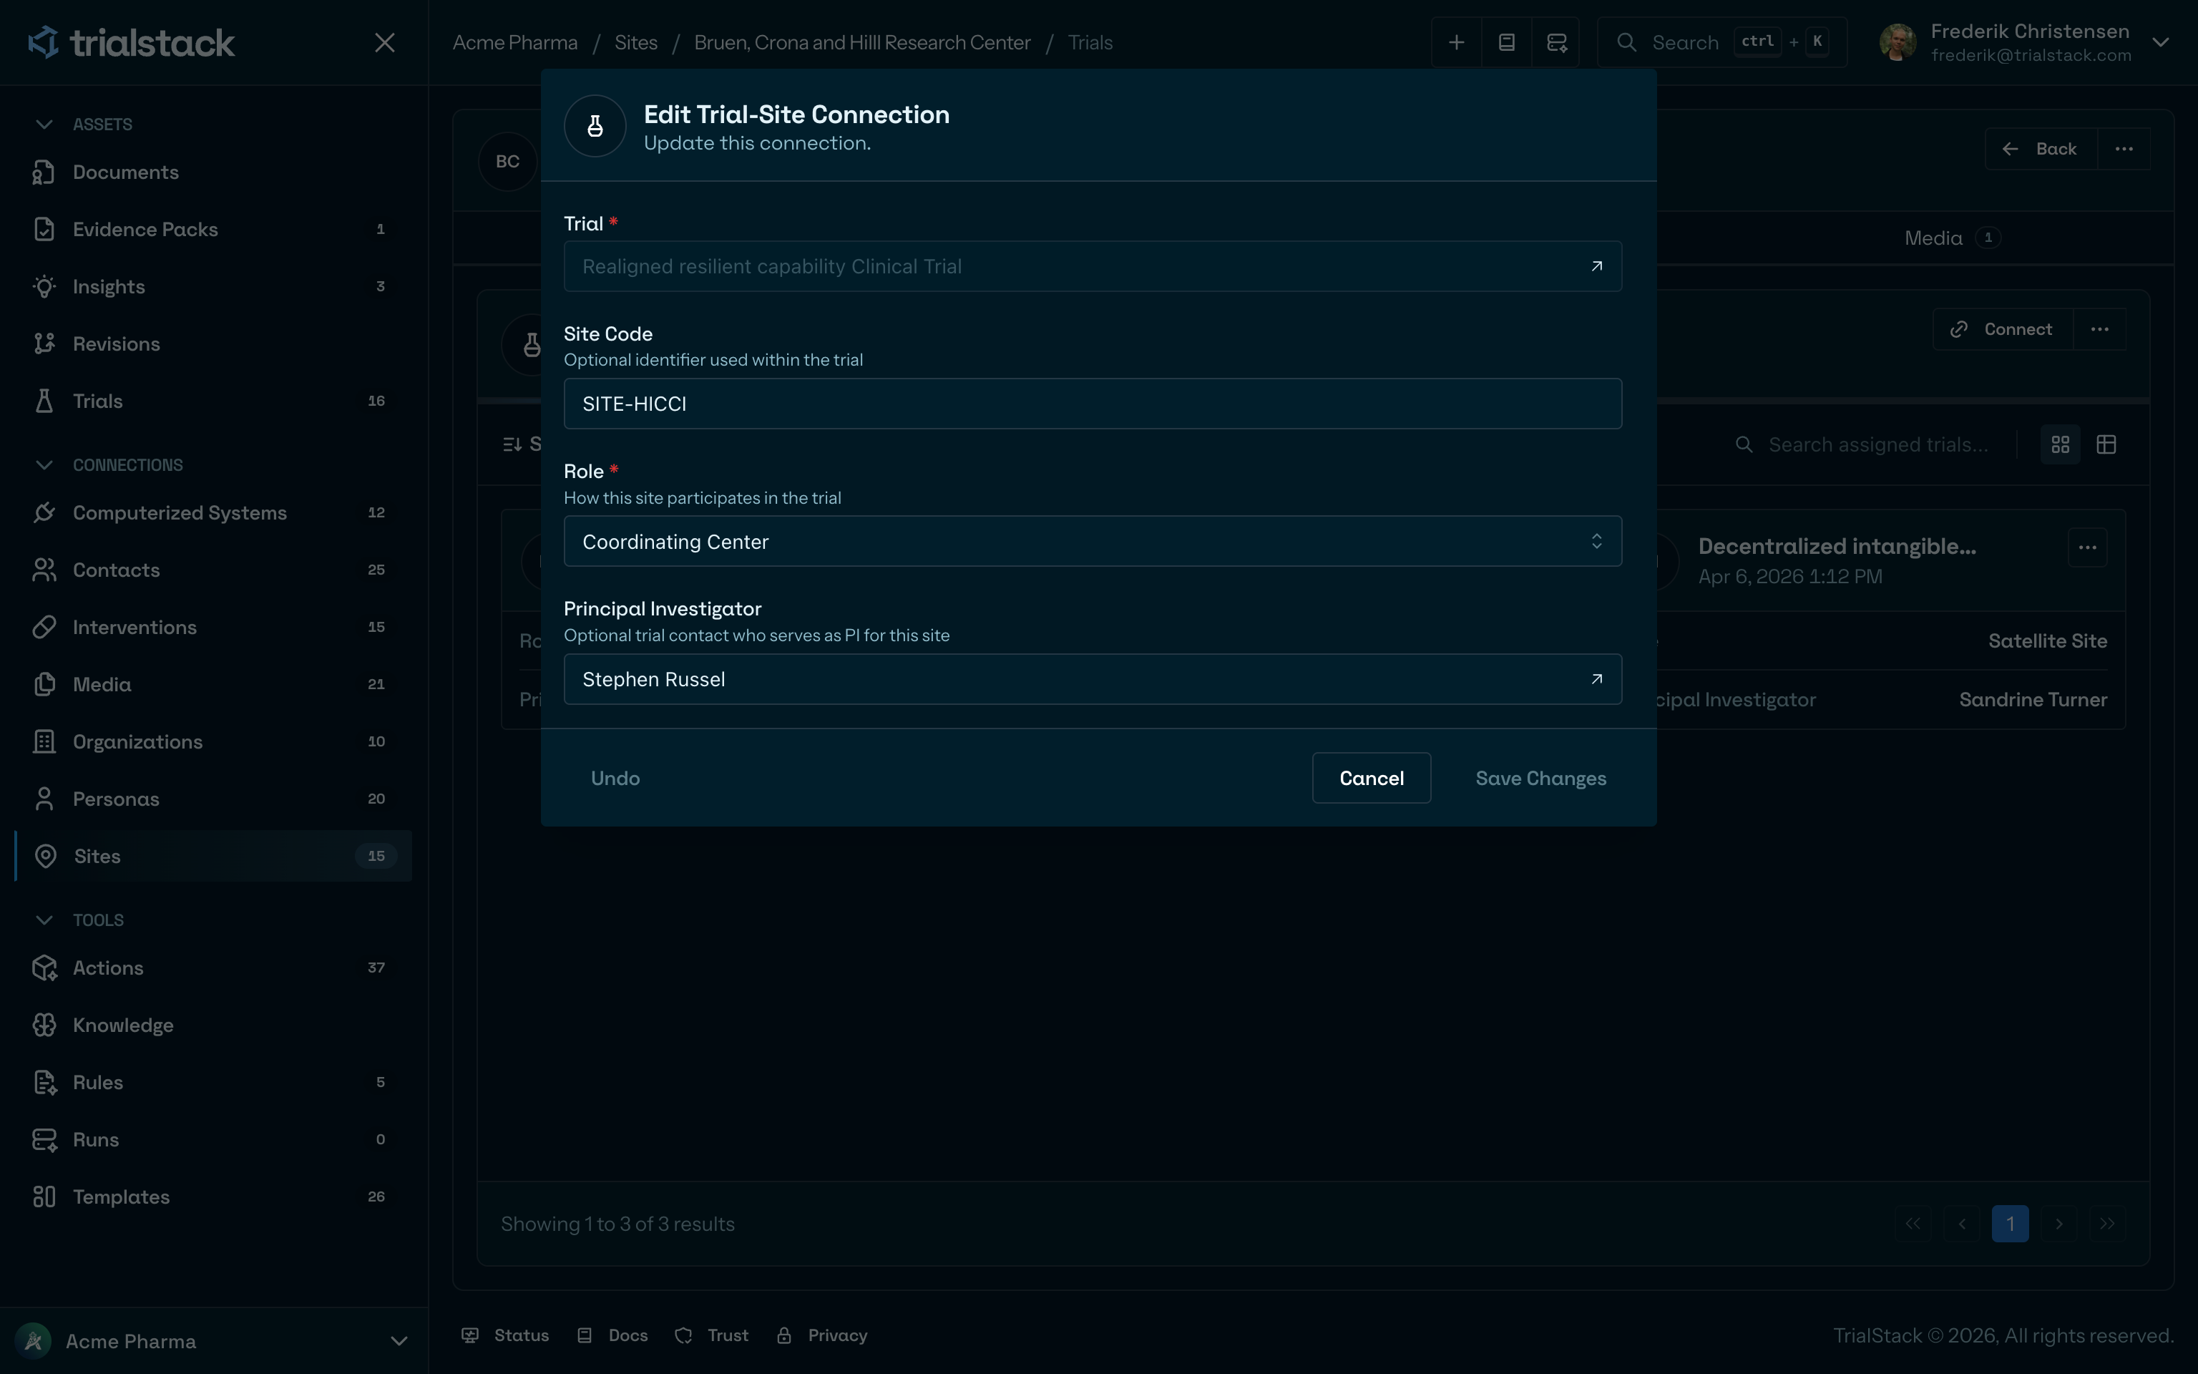Open Principal Investigator record via arrow icon
Viewport: 2198px width, 1374px height.
[1597, 679]
